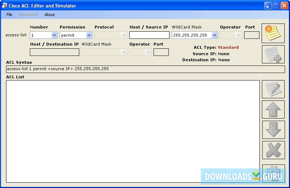The height and width of the screenshot is (188, 290).
Task: Open the destination Operator dropdown
Action: (x=148, y=52)
